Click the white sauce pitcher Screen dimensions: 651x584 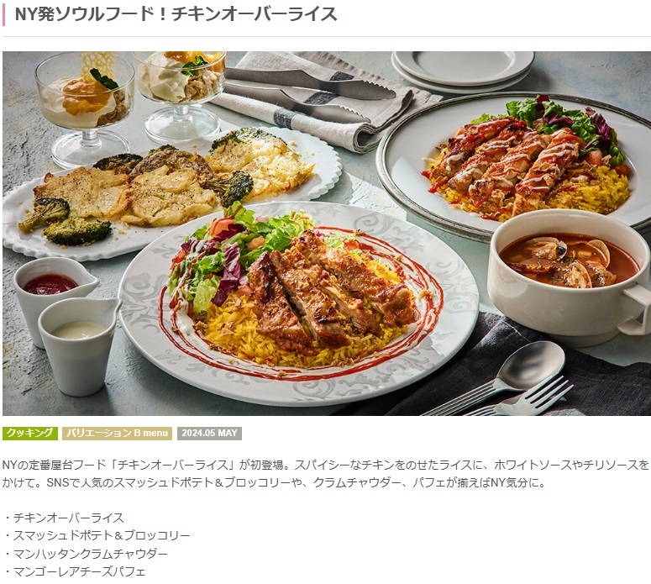(79, 345)
